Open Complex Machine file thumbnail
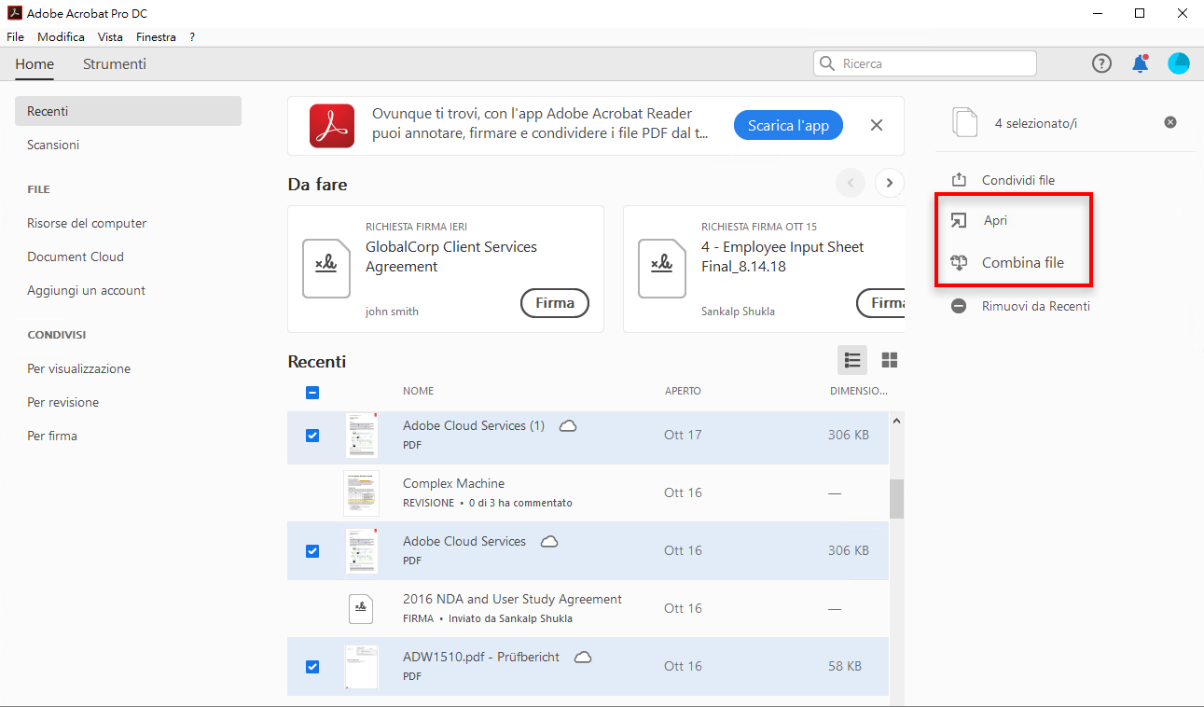The height and width of the screenshot is (707, 1204). click(361, 493)
